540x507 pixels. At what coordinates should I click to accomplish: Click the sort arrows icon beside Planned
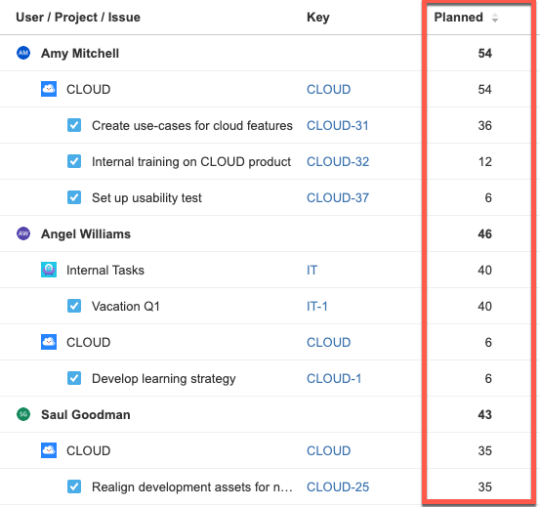[495, 18]
